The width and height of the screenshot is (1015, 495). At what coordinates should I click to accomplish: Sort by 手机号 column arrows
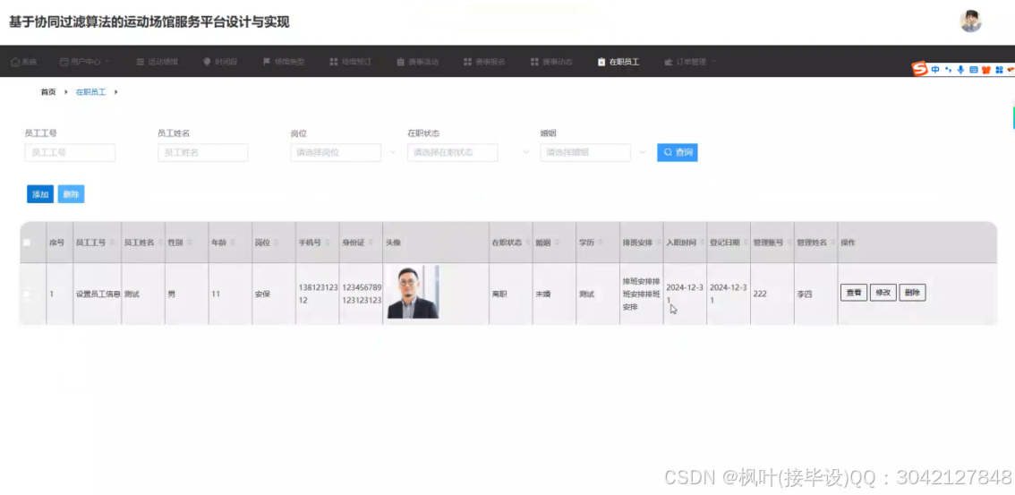coord(328,243)
